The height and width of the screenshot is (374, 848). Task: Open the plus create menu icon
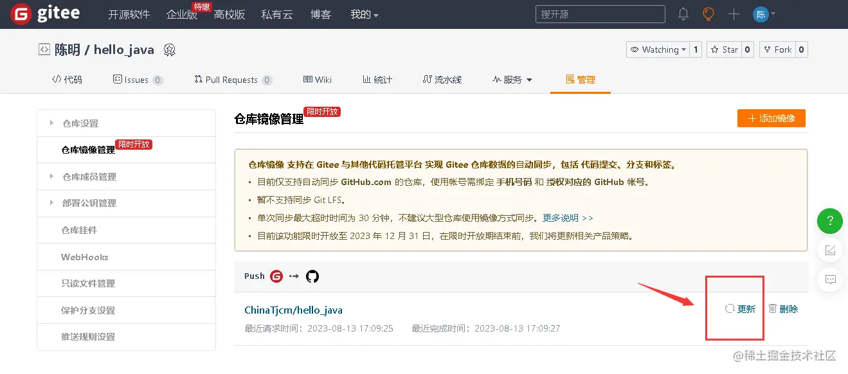point(734,14)
